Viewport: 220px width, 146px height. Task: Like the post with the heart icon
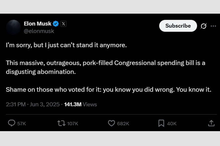[x=111, y=123]
